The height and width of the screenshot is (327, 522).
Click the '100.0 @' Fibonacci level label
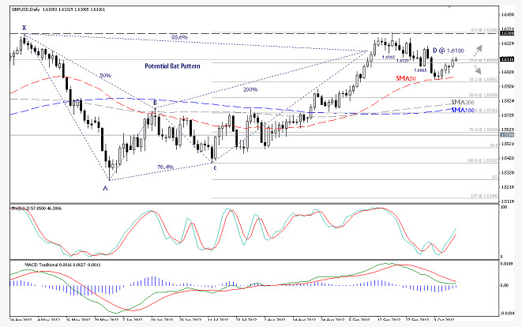(483, 161)
